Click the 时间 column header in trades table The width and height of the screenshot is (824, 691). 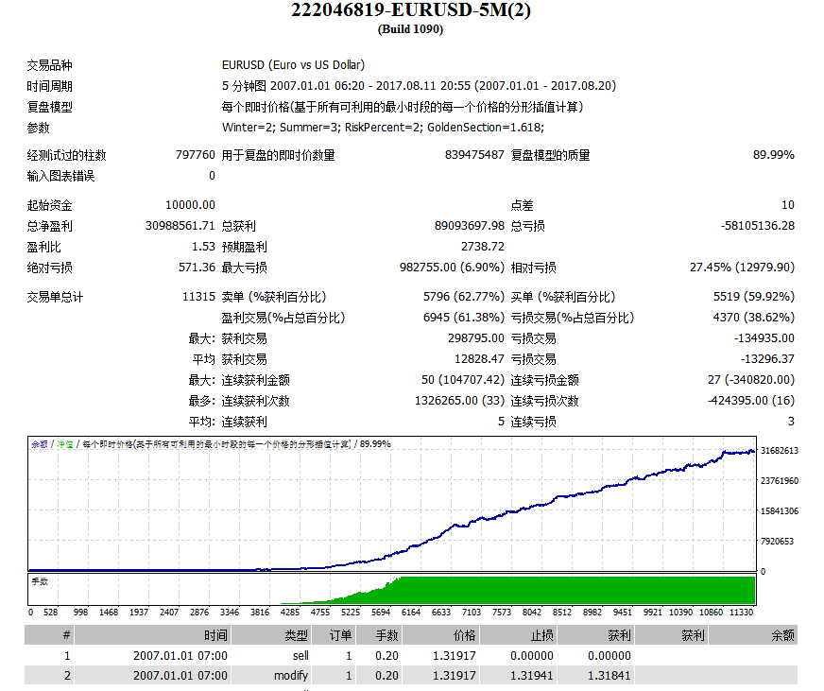215,636
